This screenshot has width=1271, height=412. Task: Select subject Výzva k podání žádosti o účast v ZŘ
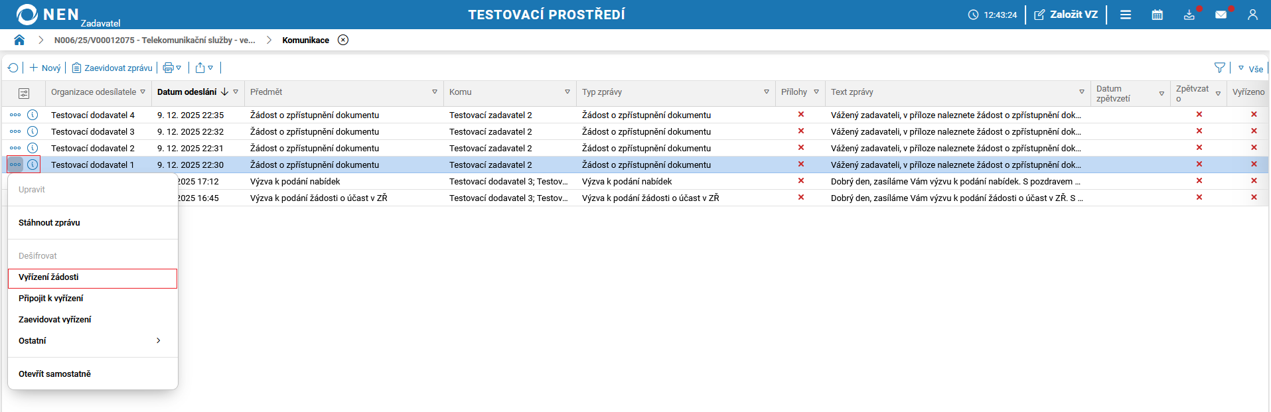pyautogui.click(x=319, y=198)
